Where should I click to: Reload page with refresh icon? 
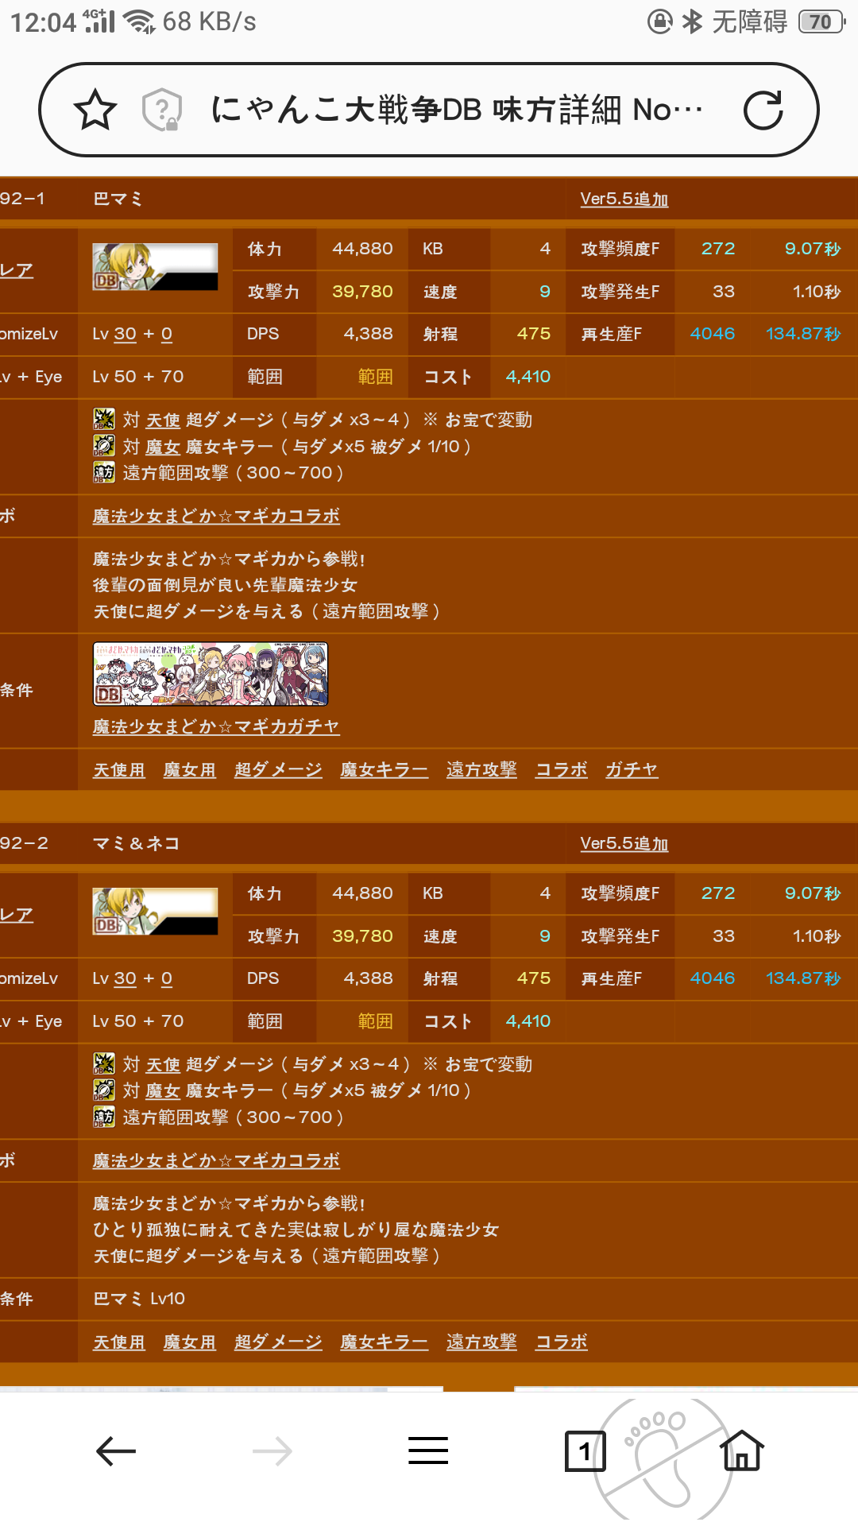(763, 110)
